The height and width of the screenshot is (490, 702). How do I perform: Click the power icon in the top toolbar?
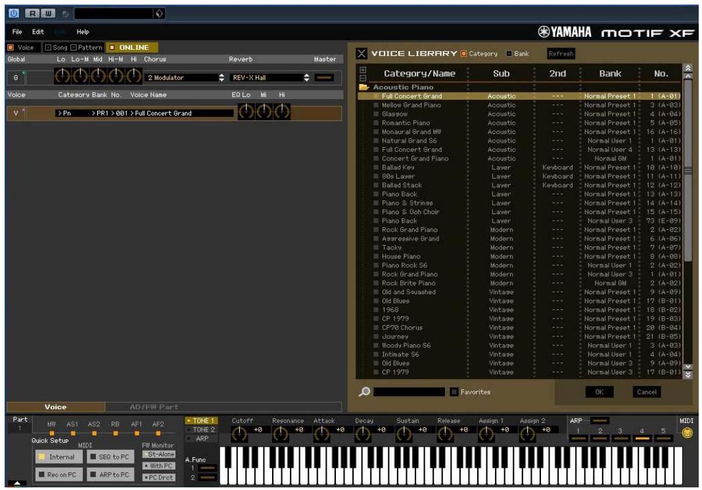pos(14,13)
